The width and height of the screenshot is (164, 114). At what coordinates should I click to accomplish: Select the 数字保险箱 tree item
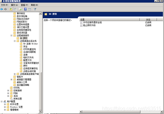coord(22,16)
